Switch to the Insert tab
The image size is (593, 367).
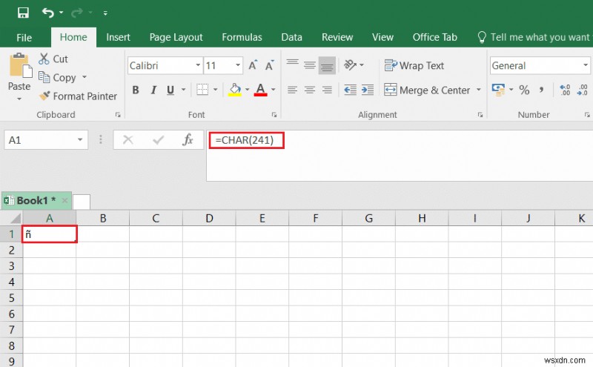(x=118, y=37)
